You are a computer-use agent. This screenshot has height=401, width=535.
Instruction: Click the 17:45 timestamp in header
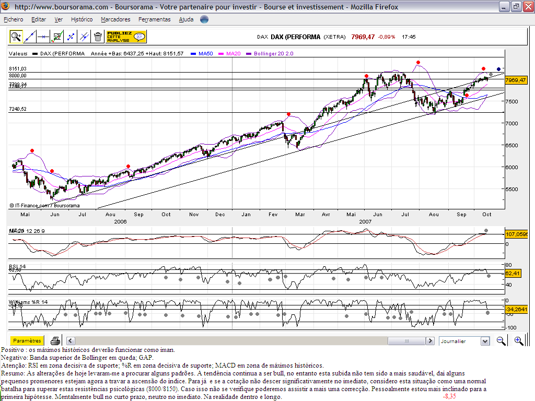(409, 37)
